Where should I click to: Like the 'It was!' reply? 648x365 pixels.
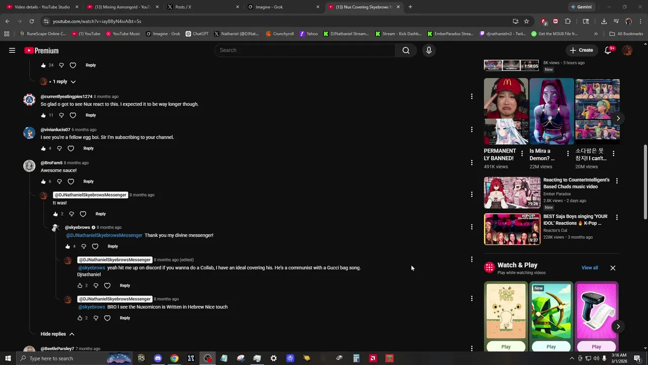(55, 214)
